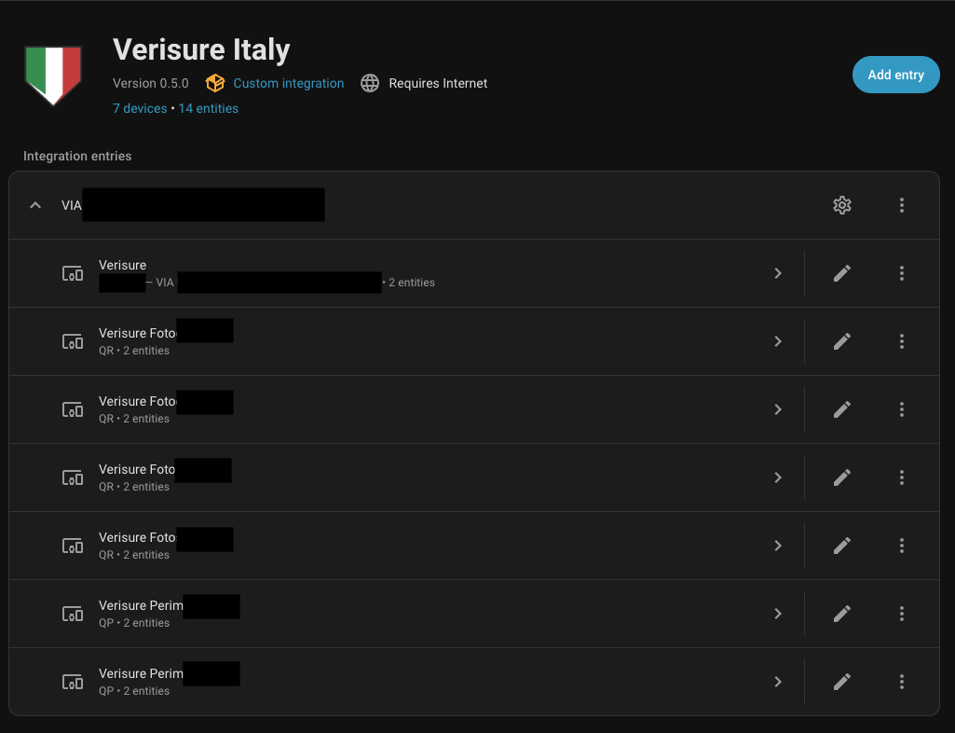Open first Verisure Foto device chevron

point(778,341)
